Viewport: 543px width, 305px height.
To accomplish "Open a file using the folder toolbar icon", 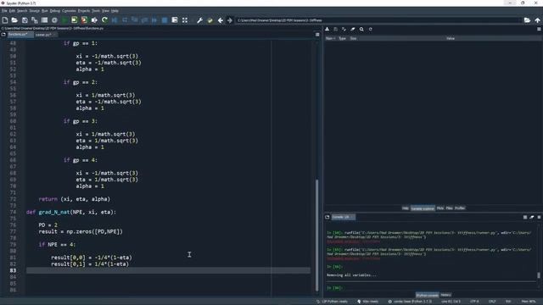I will (x=14, y=20).
